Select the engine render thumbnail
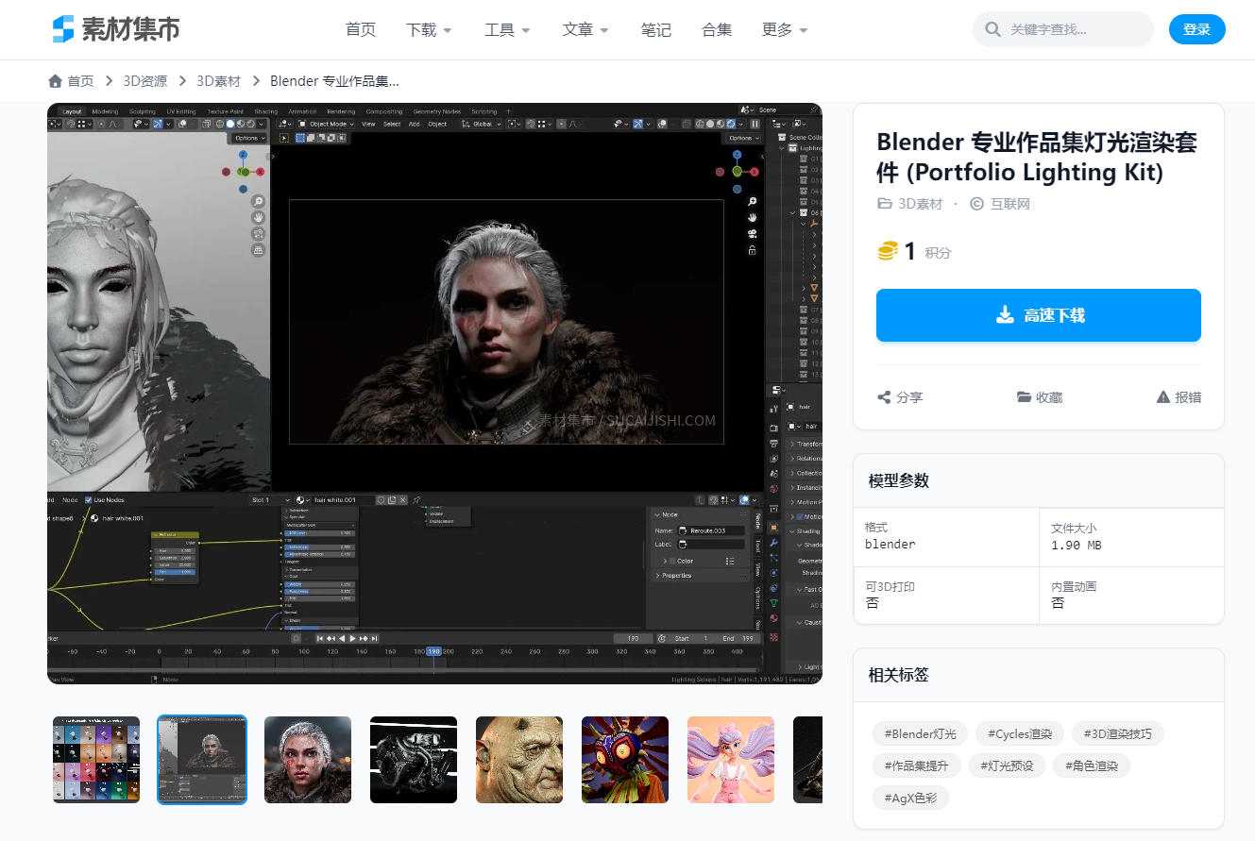 [414, 759]
